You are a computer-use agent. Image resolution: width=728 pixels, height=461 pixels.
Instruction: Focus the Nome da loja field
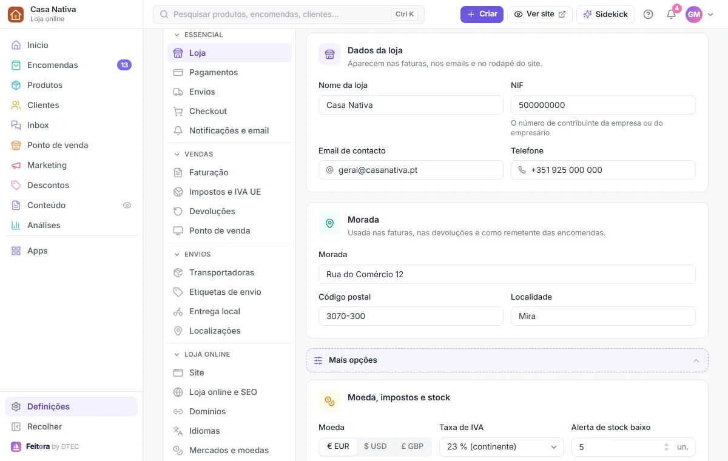[411, 105]
